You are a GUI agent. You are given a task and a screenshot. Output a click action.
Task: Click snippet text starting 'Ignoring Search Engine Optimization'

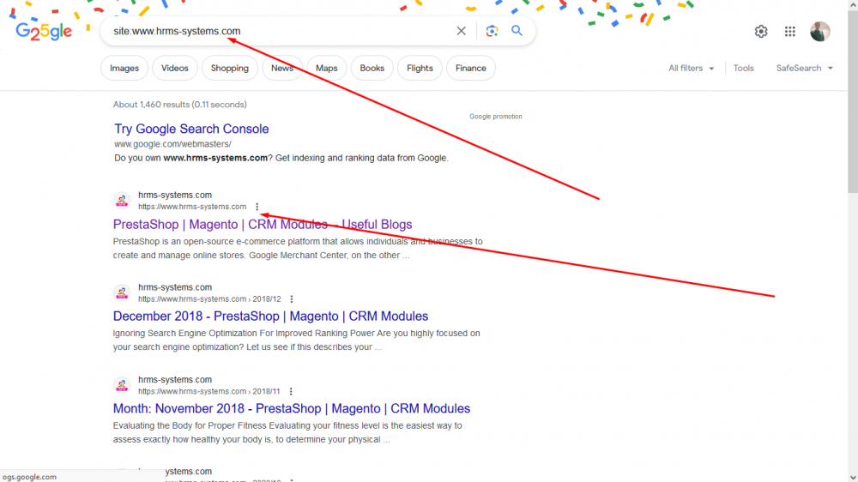point(297,340)
